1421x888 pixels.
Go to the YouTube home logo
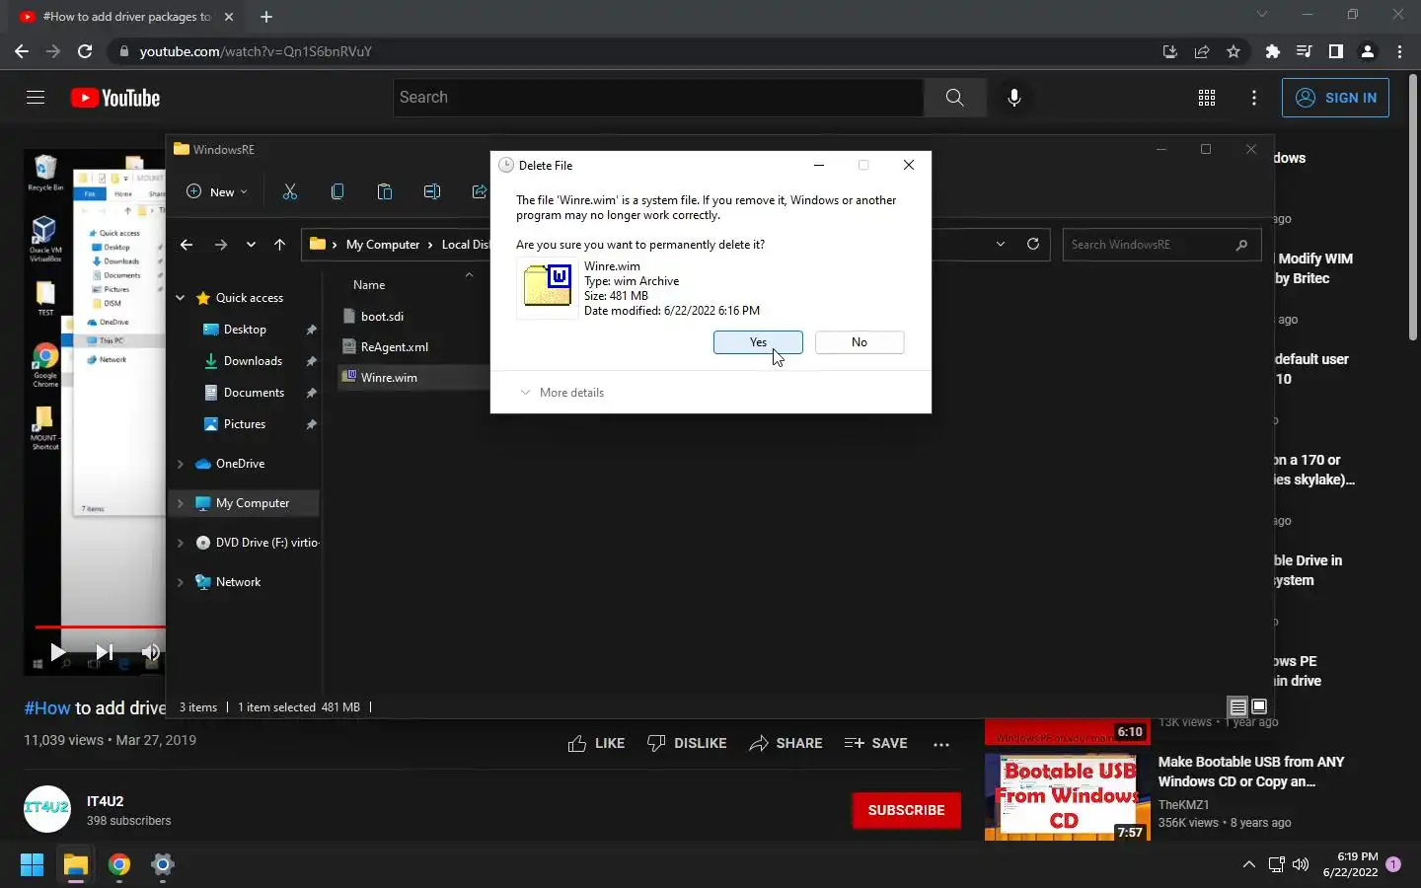(115, 98)
